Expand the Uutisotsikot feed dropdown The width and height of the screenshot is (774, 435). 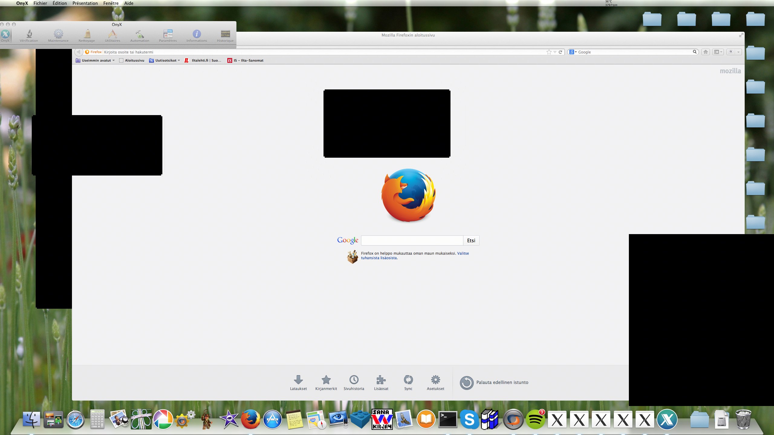point(179,60)
